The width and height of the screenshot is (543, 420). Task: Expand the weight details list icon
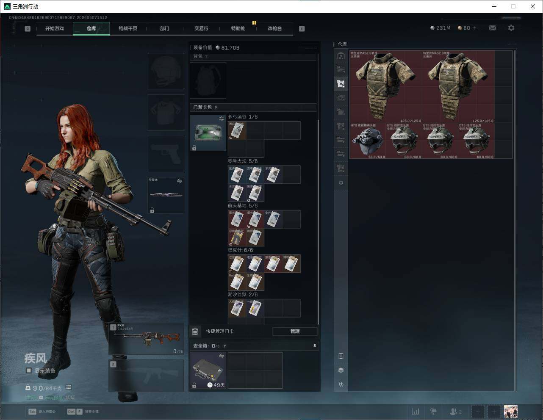[69, 387]
